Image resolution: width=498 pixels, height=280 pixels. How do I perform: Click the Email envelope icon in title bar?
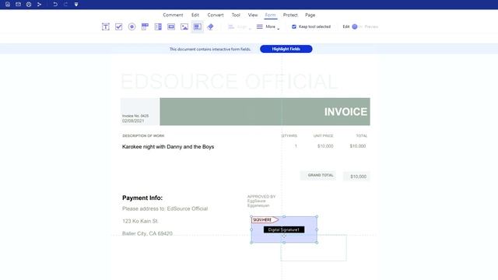(18, 4)
